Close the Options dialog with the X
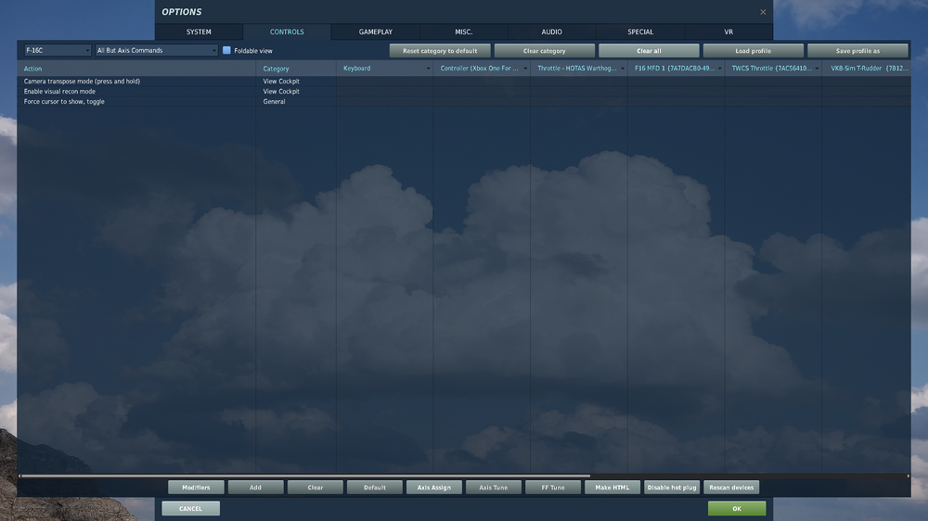 click(763, 12)
